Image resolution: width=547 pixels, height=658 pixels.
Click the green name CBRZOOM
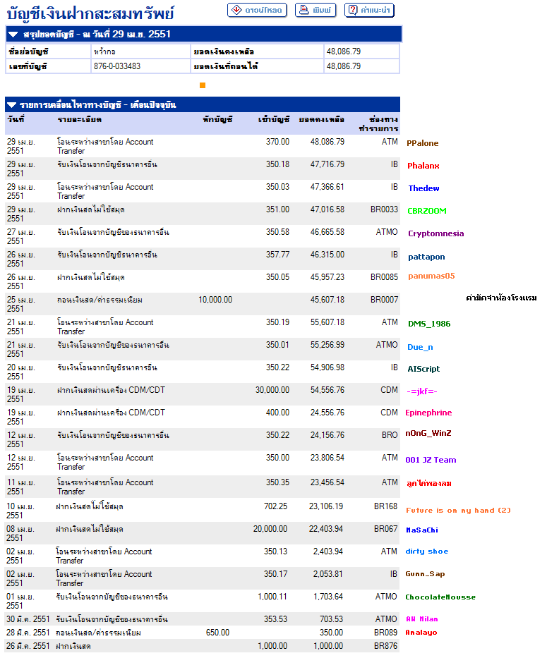coord(427,211)
